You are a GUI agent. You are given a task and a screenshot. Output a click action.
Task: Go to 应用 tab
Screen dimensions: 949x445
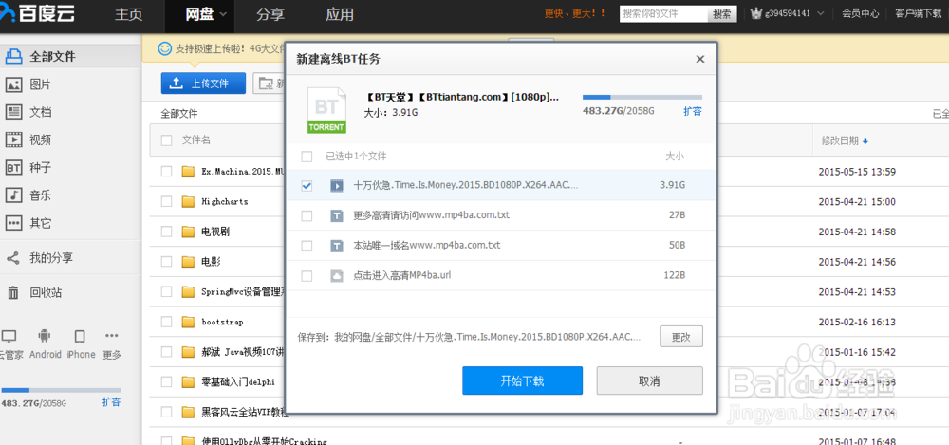pyautogui.click(x=340, y=14)
